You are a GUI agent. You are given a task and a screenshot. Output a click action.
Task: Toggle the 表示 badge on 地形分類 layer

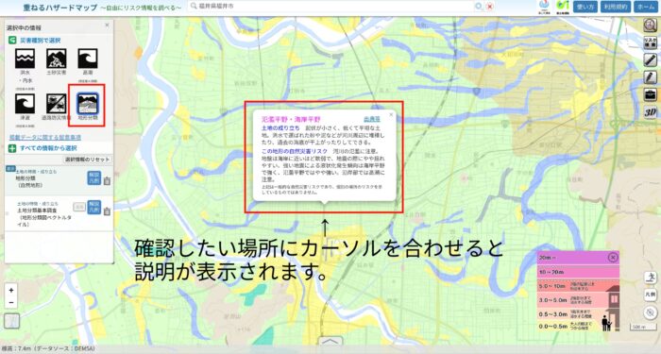point(10,169)
